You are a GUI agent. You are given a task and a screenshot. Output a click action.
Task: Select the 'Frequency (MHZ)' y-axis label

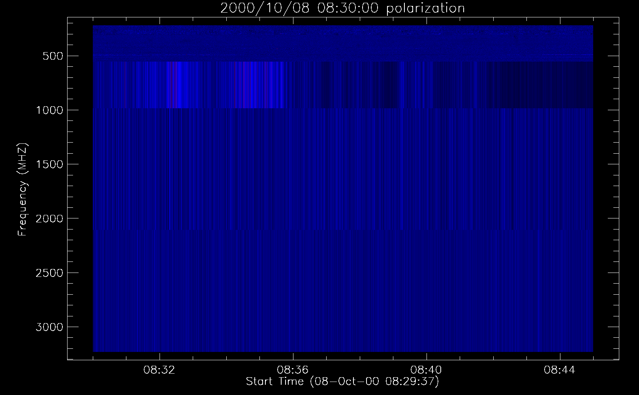point(23,190)
